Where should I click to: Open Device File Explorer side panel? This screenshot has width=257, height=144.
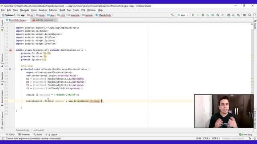[255, 118]
